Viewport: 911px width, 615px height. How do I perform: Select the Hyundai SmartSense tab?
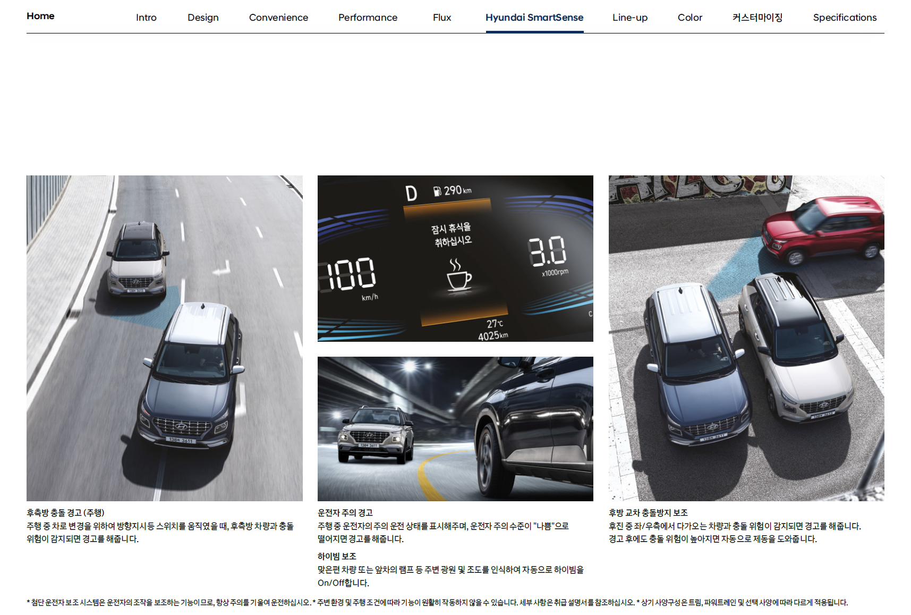(534, 18)
